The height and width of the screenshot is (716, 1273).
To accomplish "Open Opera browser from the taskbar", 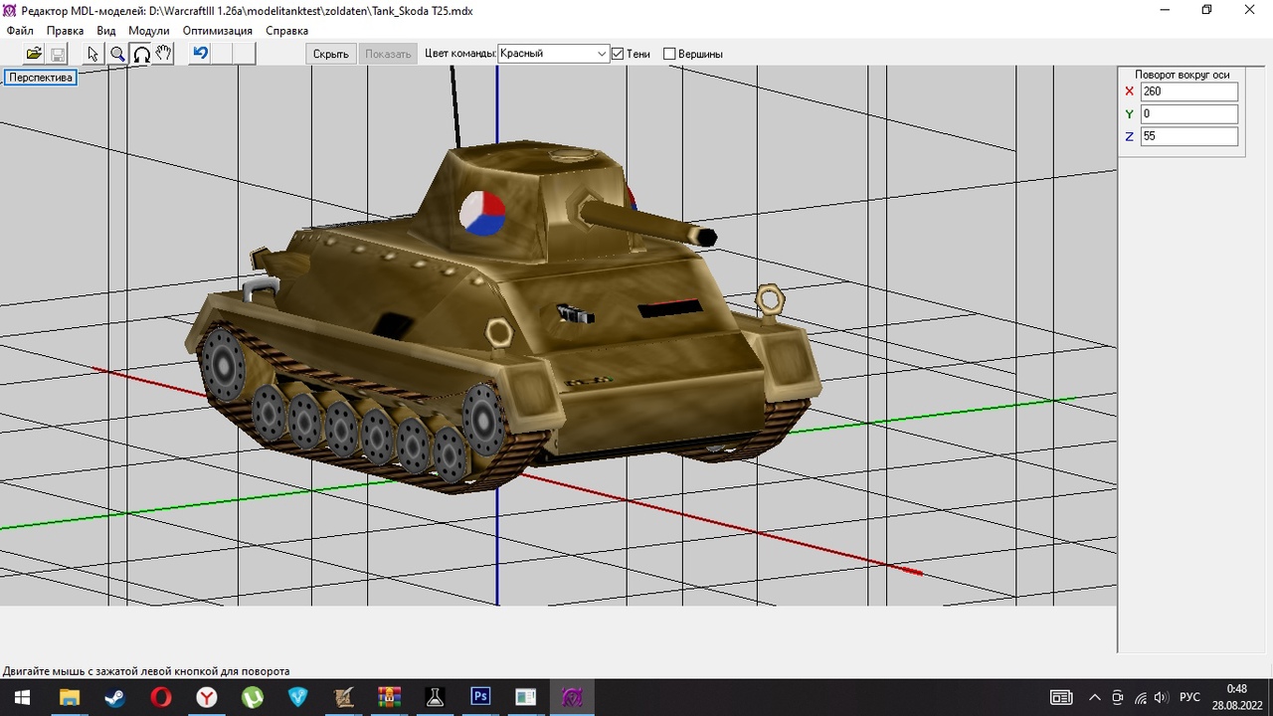I will 161,697.
